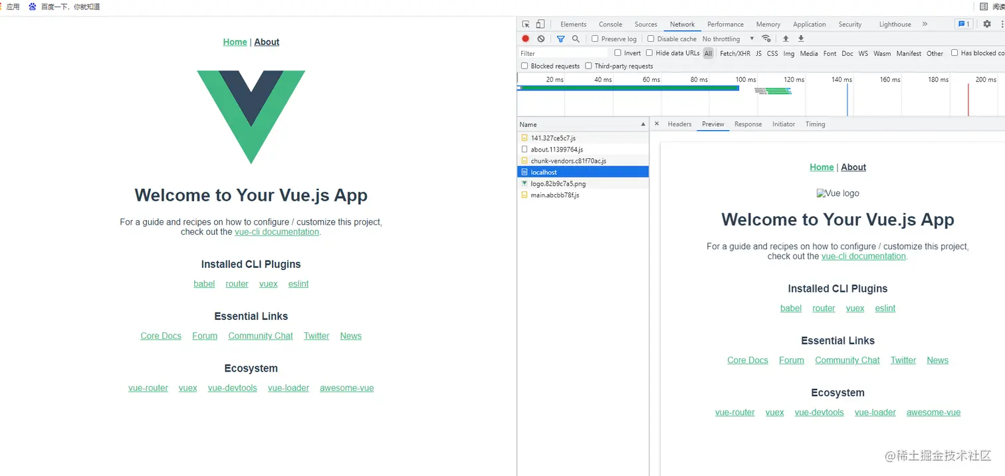Screen dimensions: 1005x476
Task: Filter requests by Fetch/XHR
Action: point(734,53)
